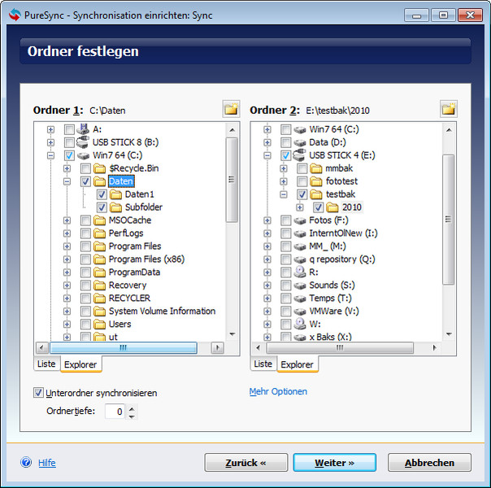Click the fototest folder icon
Image resolution: width=491 pixels, height=488 pixels.
316,181
